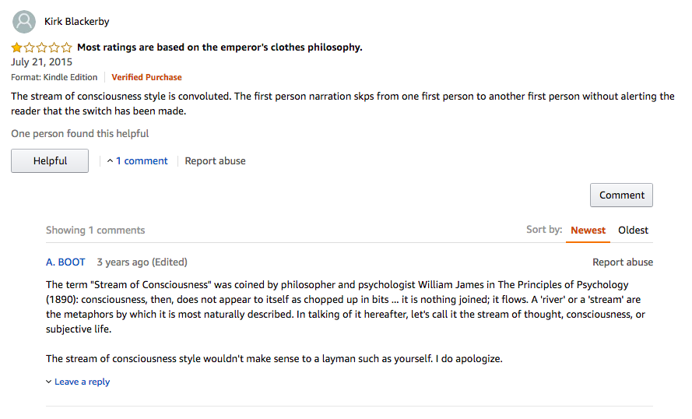
Task: Report abuse on Kirk Blackerby's review
Action: [215, 161]
